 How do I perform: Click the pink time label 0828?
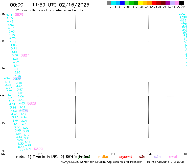[32, 103]
